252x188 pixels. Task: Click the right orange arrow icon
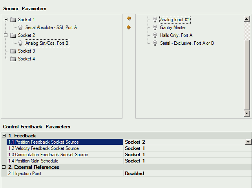point(129,27)
